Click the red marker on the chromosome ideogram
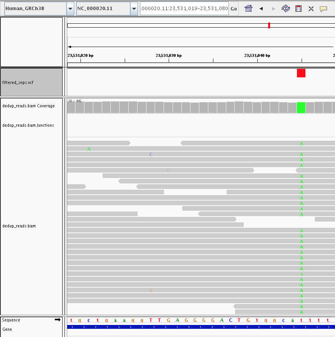Screen dimensions: 335x337 pos(269,26)
